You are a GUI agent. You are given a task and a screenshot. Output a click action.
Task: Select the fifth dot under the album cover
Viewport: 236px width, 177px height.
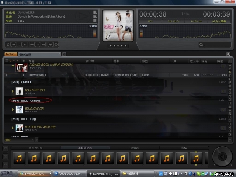click(125, 46)
